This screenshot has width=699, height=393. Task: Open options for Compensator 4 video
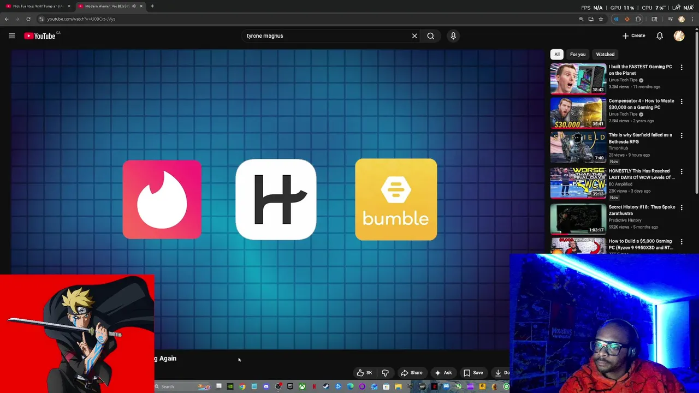682,102
